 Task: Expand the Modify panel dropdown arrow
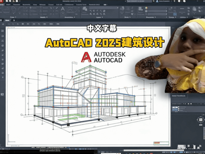coord(47,17)
